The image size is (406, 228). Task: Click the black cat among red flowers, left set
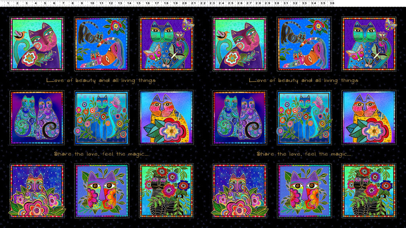point(166,190)
